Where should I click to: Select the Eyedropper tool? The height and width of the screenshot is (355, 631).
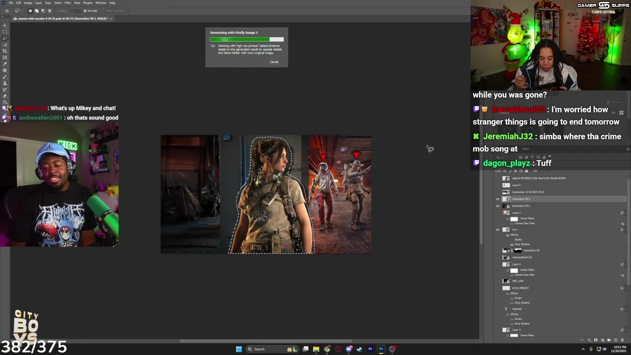coord(5,64)
